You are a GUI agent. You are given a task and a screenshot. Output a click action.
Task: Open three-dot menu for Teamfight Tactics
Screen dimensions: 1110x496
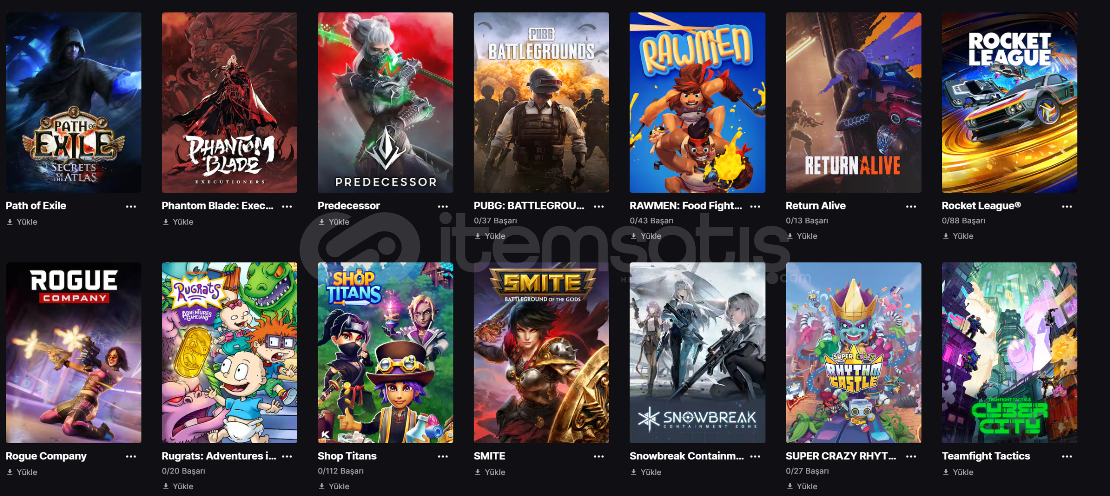1067,457
